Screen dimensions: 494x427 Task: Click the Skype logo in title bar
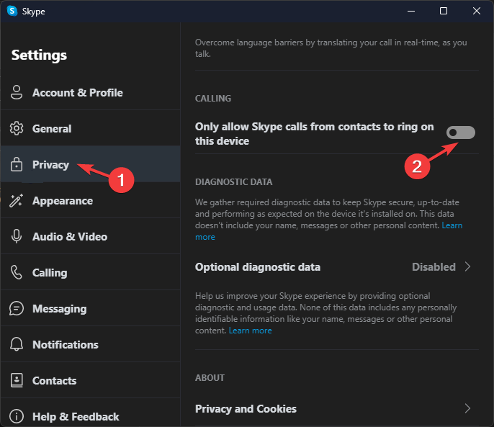tap(12, 11)
